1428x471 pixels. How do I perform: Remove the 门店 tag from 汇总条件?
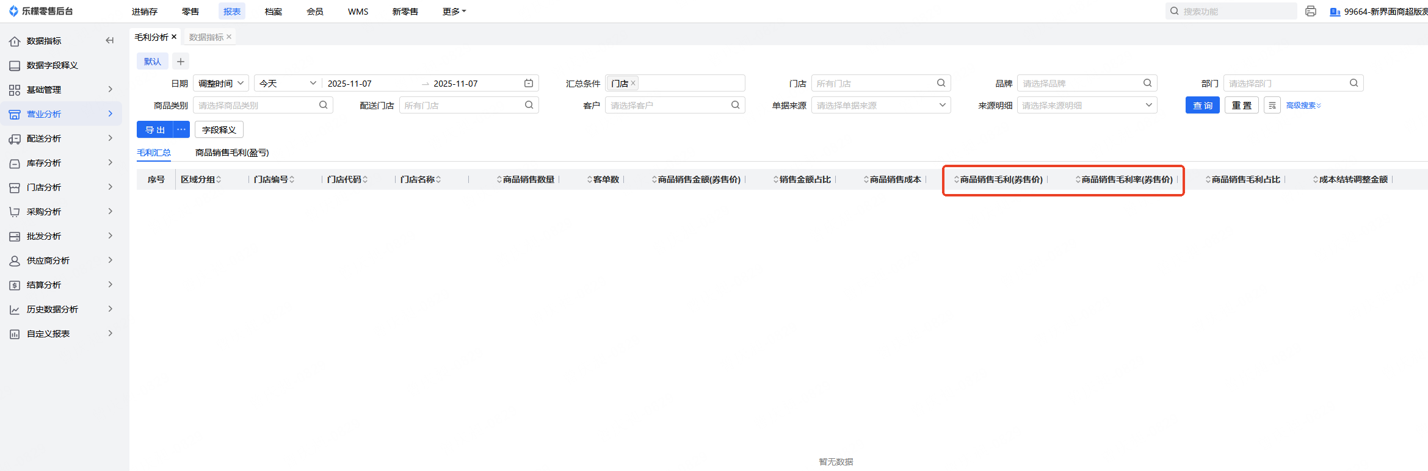[633, 83]
